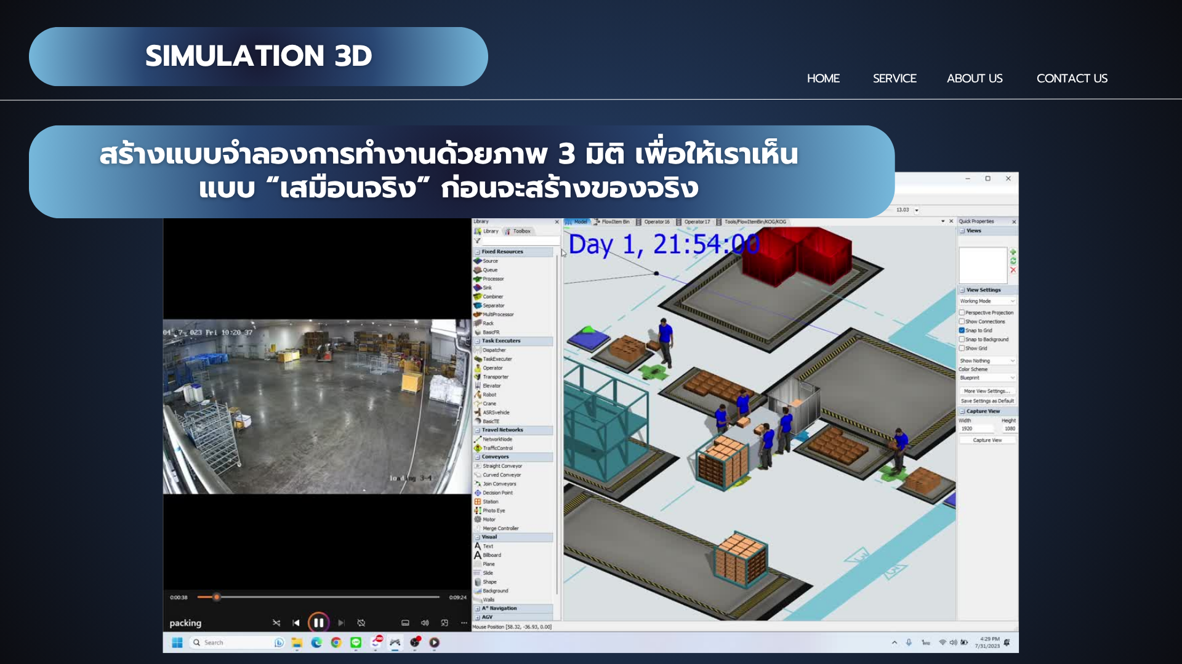Switch to the Library tab
Image resolution: width=1182 pixels, height=664 pixels.
pos(486,231)
